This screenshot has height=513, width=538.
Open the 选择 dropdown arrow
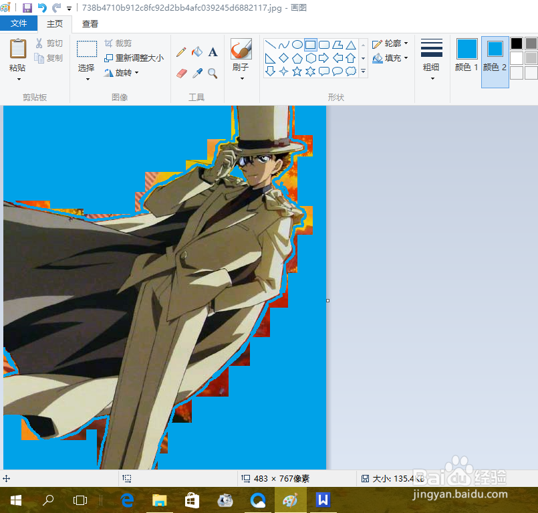(x=88, y=80)
